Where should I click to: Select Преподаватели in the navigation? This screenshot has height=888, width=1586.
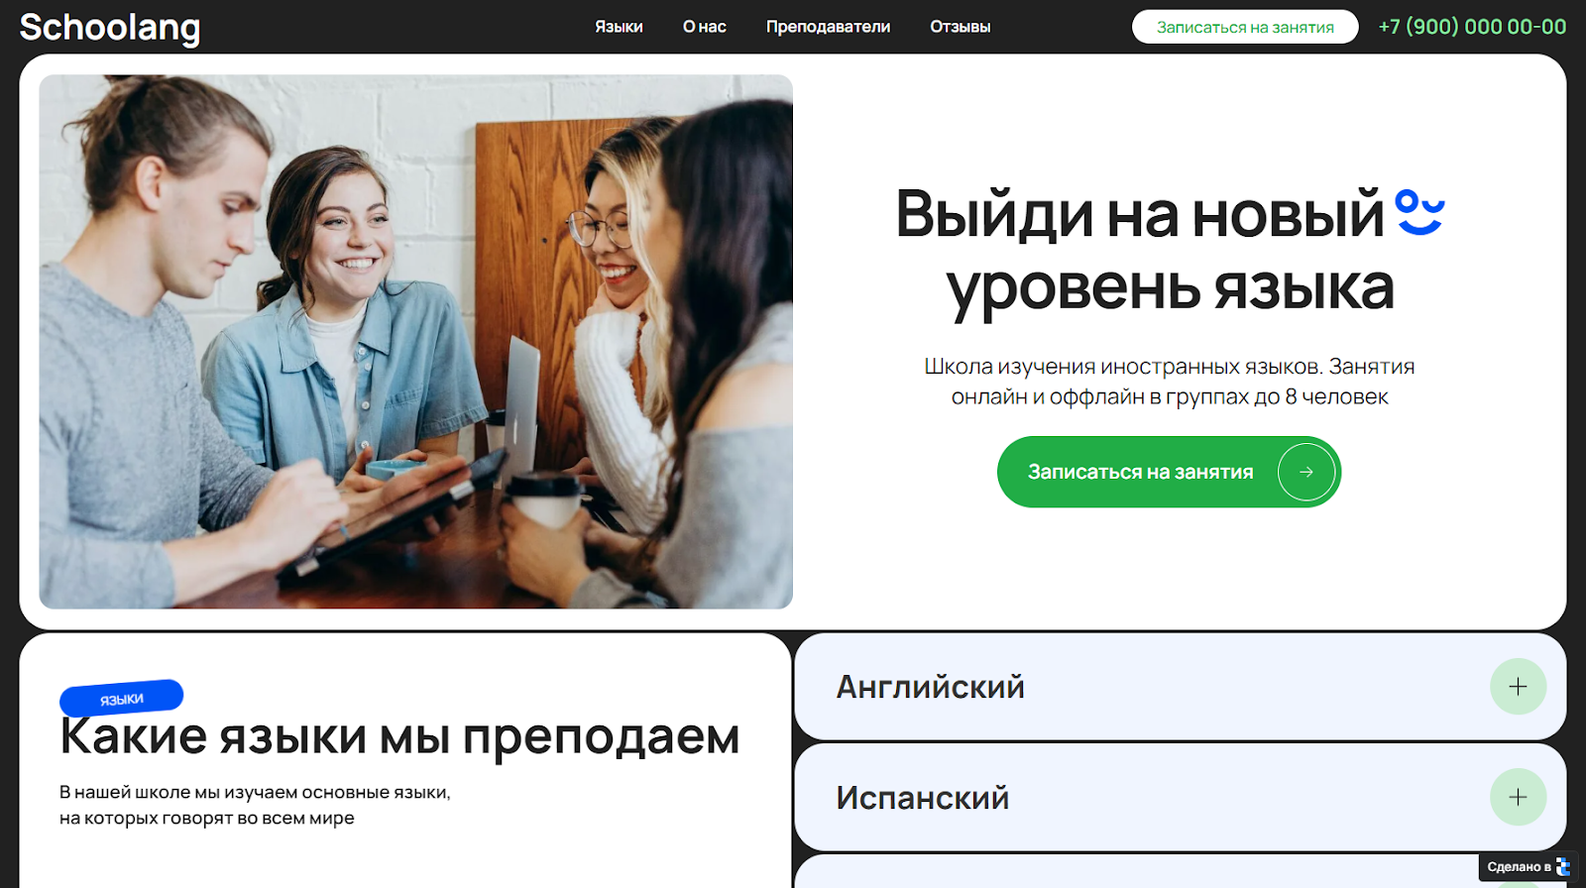point(828,27)
